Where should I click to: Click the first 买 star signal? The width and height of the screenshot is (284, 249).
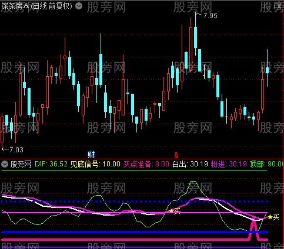coord(175,211)
